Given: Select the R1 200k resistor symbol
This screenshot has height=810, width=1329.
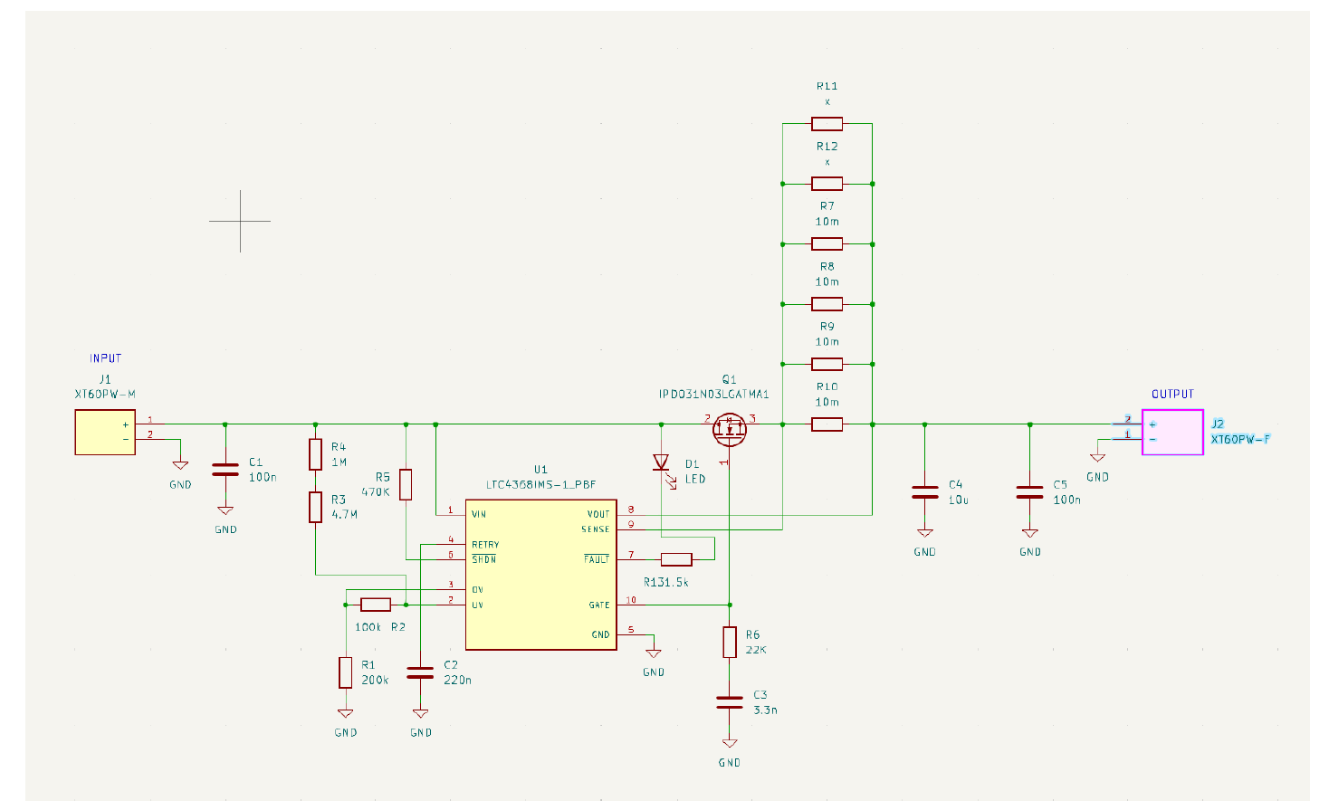Looking at the screenshot, I should pos(345,672).
